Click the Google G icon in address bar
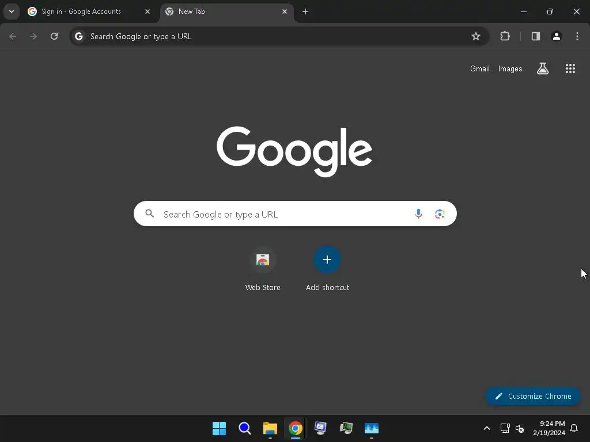This screenshot has height=442, width=590. (78, 36)
